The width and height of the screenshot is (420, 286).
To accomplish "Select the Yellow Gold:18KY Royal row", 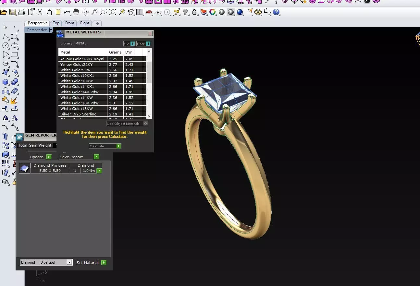I will 102,59.
